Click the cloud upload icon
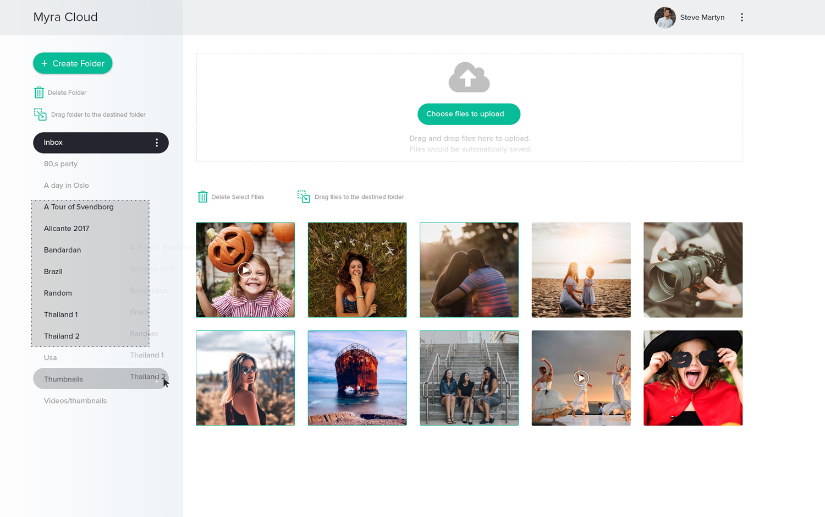The image size is (825, 517). 469,77
